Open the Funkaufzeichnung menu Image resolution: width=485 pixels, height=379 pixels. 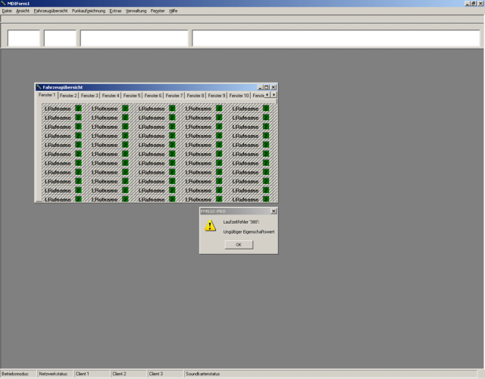tap(89, 11)
